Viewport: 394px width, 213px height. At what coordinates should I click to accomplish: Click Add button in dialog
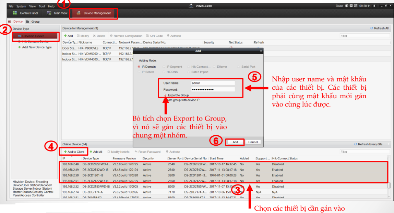point(235,142)
